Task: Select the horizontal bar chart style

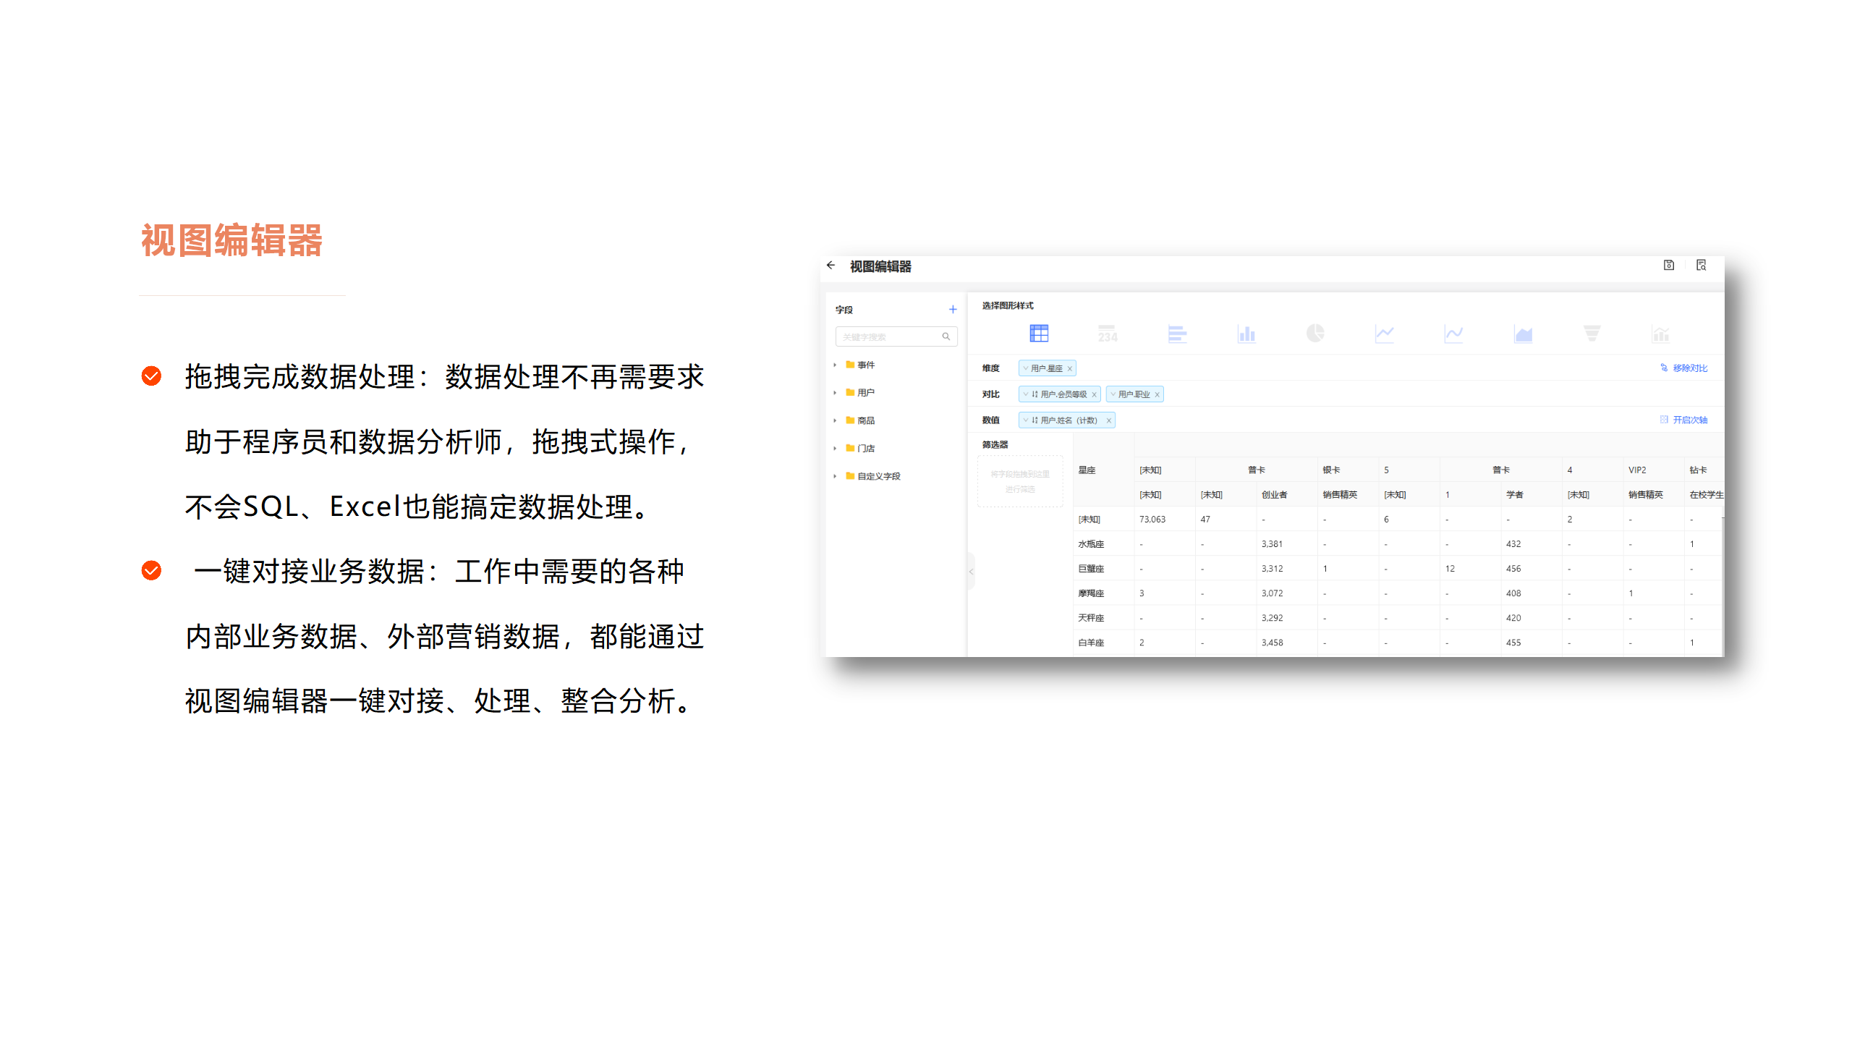Action: [x=1177, y=334]
